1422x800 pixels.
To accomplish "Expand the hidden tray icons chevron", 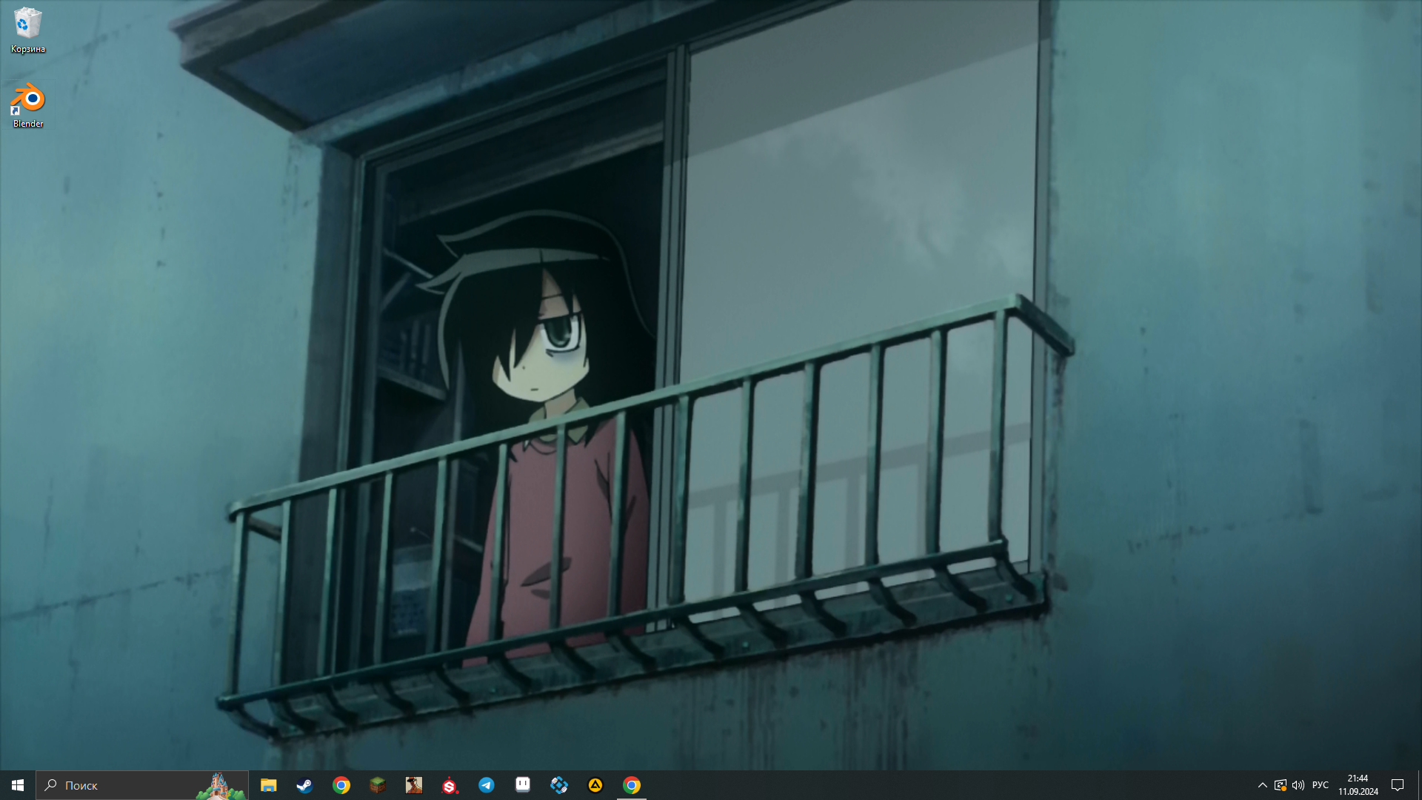I will [1262, 785].
